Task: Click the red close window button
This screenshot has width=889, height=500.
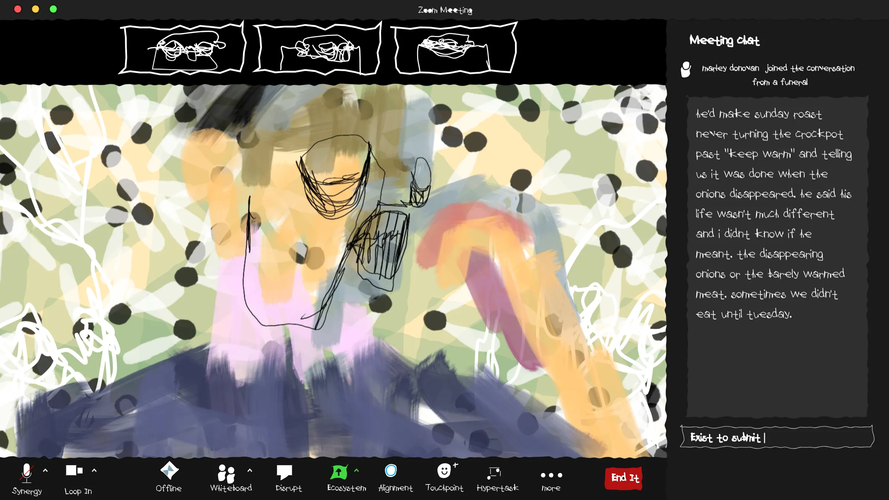Action: pos(17,9)
